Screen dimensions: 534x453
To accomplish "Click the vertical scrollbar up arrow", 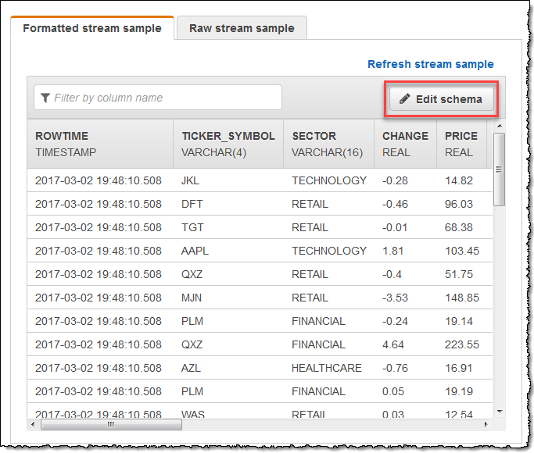I will click(499, 125).
